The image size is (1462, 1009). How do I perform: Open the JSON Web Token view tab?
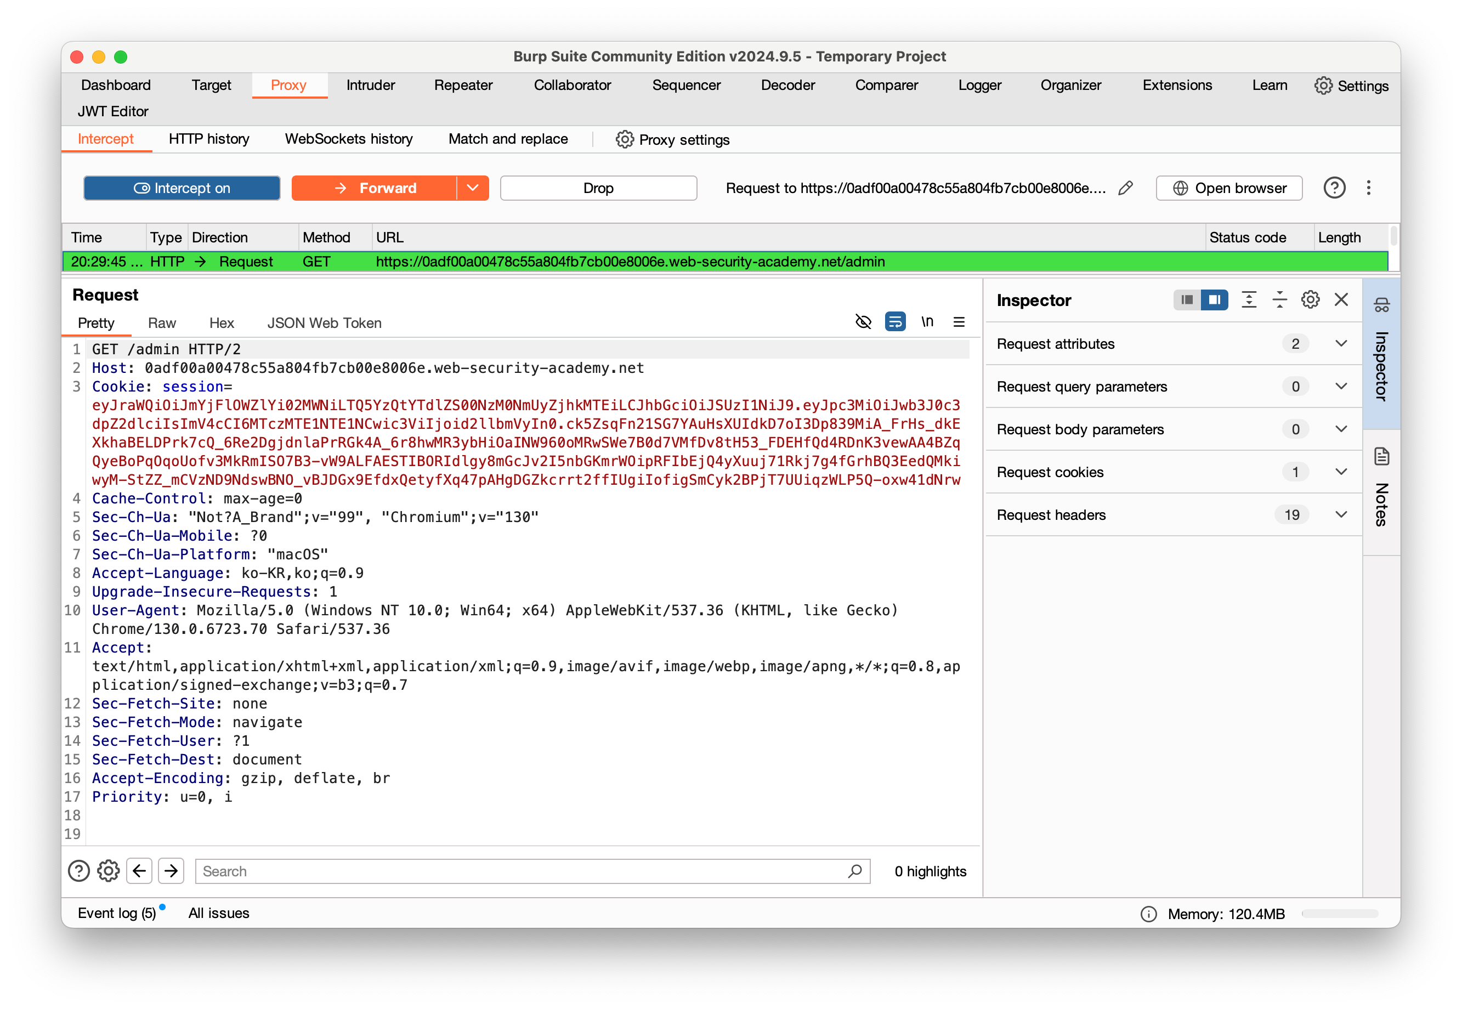pos(324,323)
